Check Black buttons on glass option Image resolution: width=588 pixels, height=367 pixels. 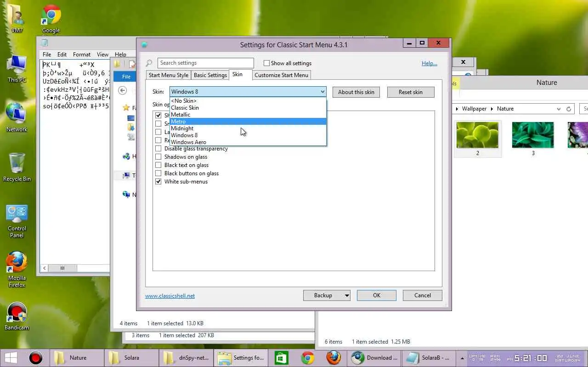[158, 173]
